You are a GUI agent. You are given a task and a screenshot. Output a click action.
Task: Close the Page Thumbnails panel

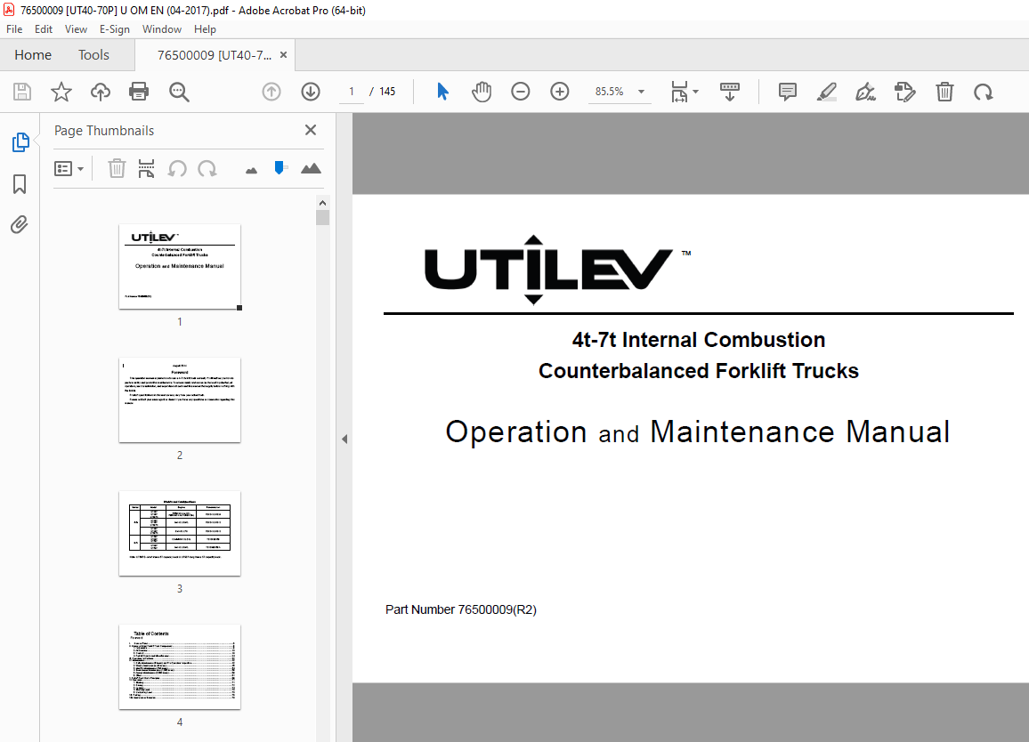311,130
